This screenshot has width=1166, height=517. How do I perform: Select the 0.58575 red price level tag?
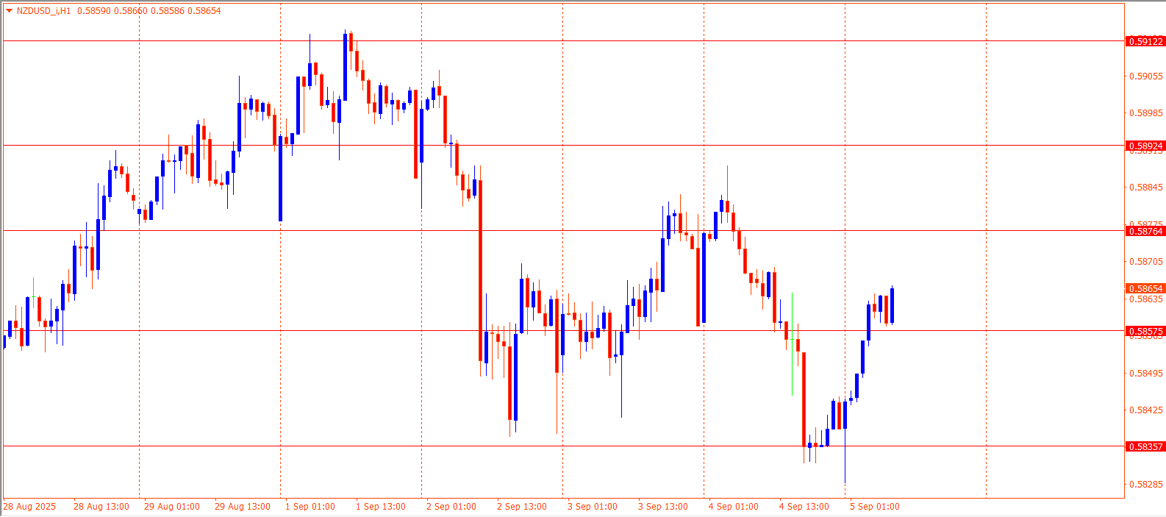coord(1145,331)
